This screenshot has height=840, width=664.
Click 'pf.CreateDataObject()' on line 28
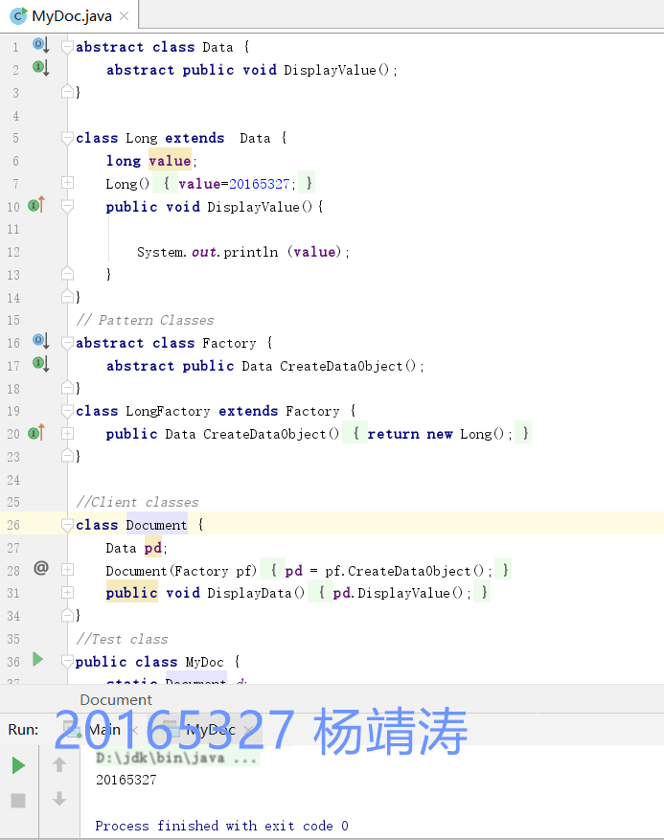(404, 571)
